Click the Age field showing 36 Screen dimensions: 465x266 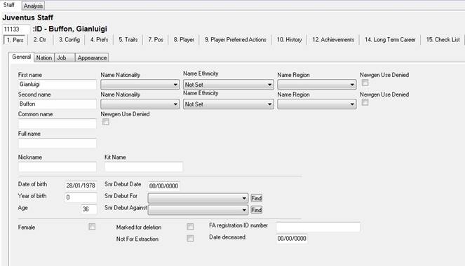point(88,209)
